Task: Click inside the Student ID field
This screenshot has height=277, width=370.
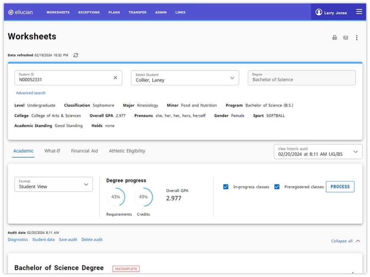Action: [59, 77]
